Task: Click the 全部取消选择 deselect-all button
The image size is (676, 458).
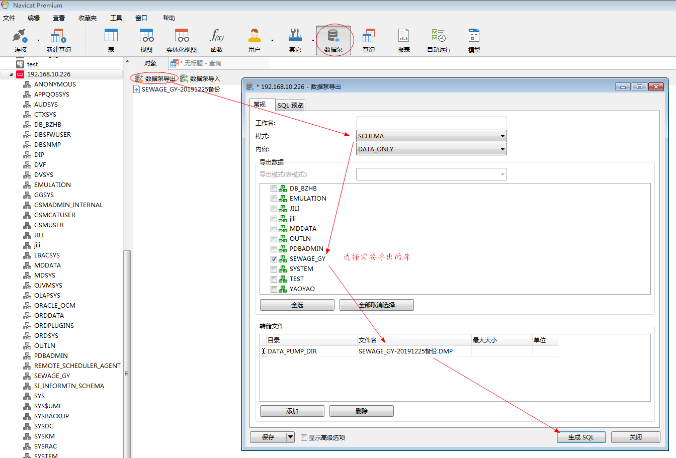Action: 377,305
